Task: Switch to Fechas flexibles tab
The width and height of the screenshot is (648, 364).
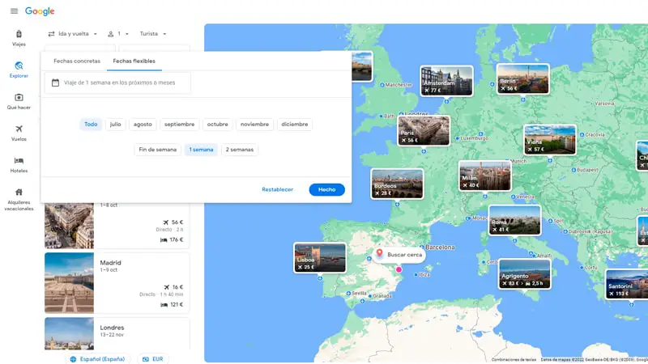Action: pos(134,61)
